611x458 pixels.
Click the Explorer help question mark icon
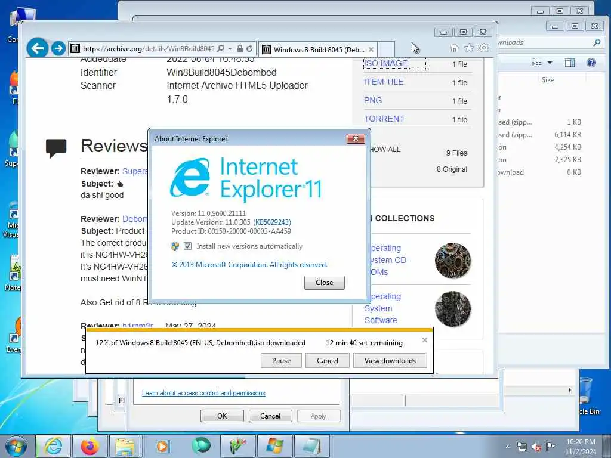591,63
